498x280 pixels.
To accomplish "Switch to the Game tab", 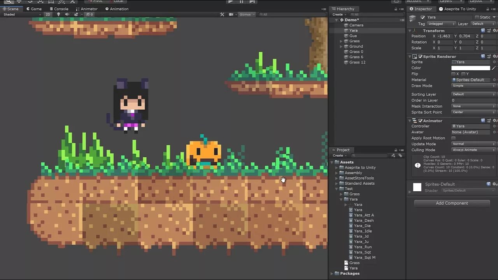I will tap(34, 9).
